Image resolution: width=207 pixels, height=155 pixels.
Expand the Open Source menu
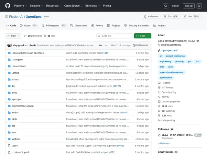pos(73,6)
